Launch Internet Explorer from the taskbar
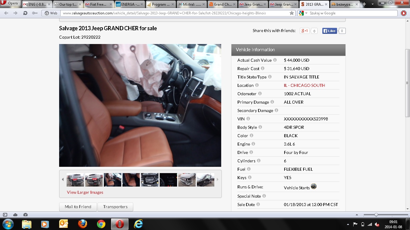The height and width of the screenshot is (230, 410). tap(138, 224)
